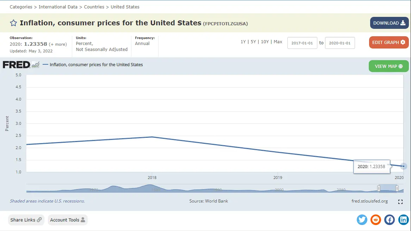Image resolution: width=411 pixels, height=231 pixels.
Task: Share on Facebook icon
Action: [x=390, y=220]
